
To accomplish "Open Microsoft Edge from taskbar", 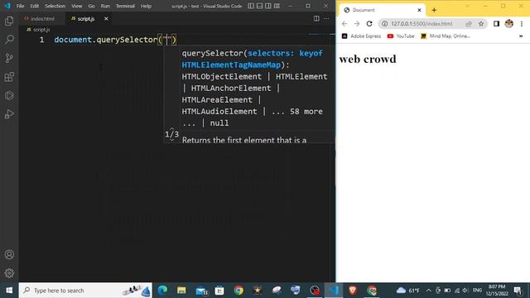I will click(x=162, y=291).
